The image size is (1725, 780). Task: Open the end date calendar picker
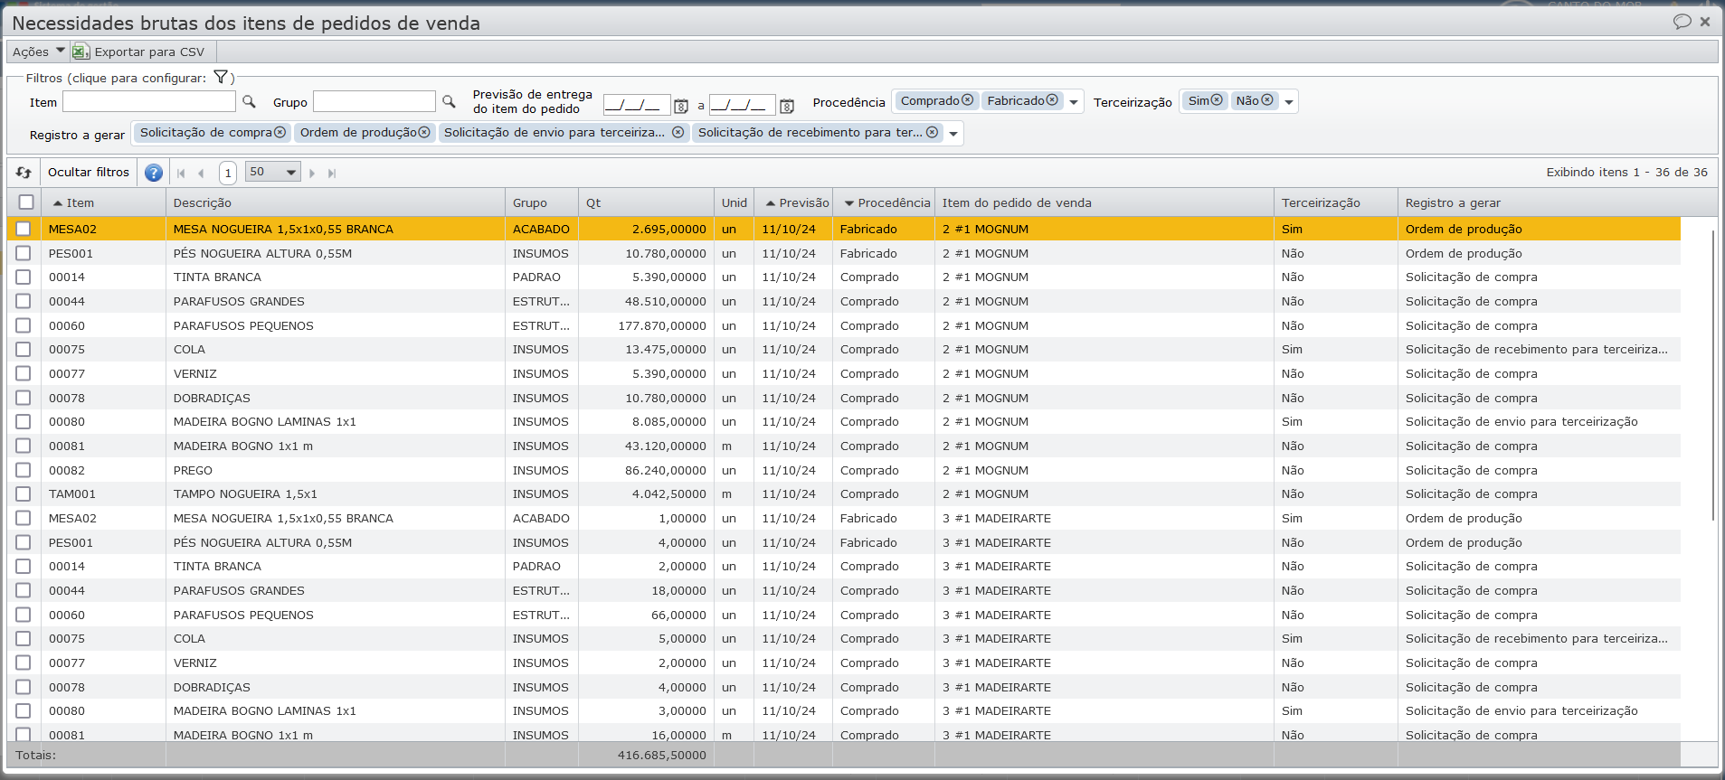(787, 106)
